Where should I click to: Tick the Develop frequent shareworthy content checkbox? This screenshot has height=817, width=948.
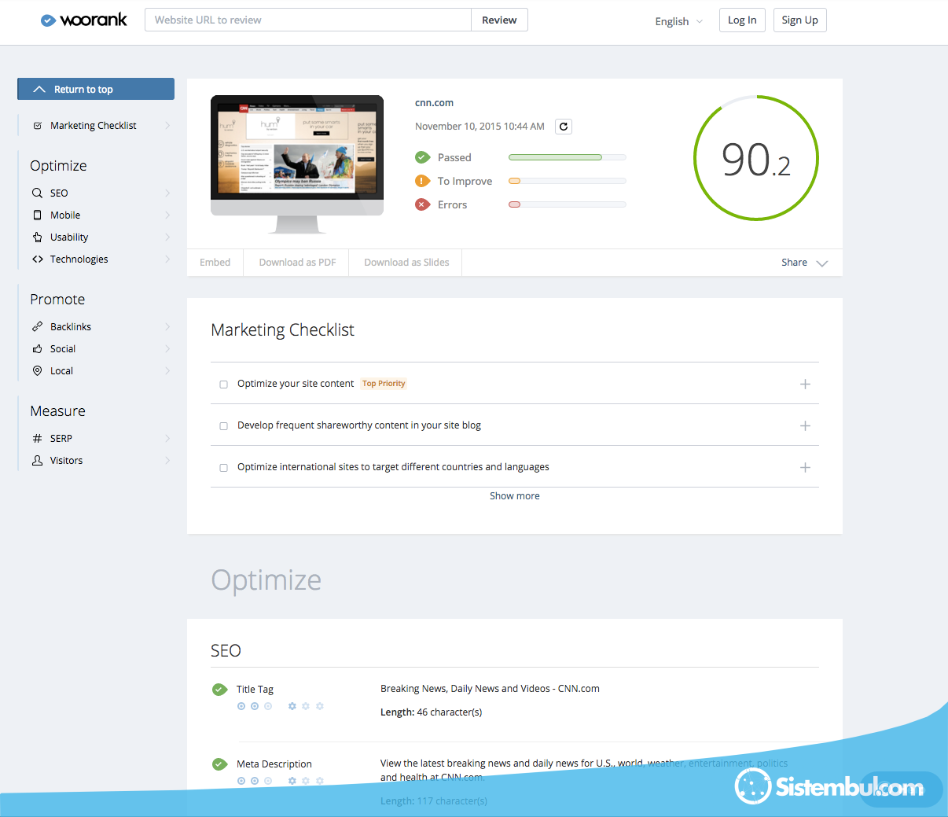(x=223, y=426)
